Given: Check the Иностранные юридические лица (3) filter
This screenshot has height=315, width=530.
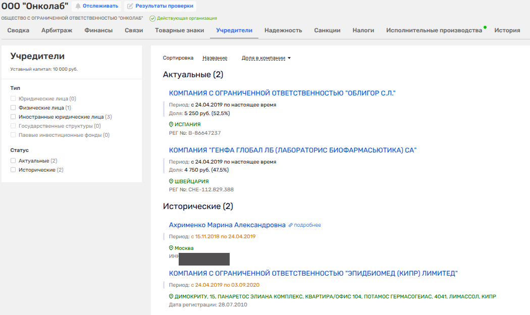Looking at the screenshot, I should pos(13,117).
